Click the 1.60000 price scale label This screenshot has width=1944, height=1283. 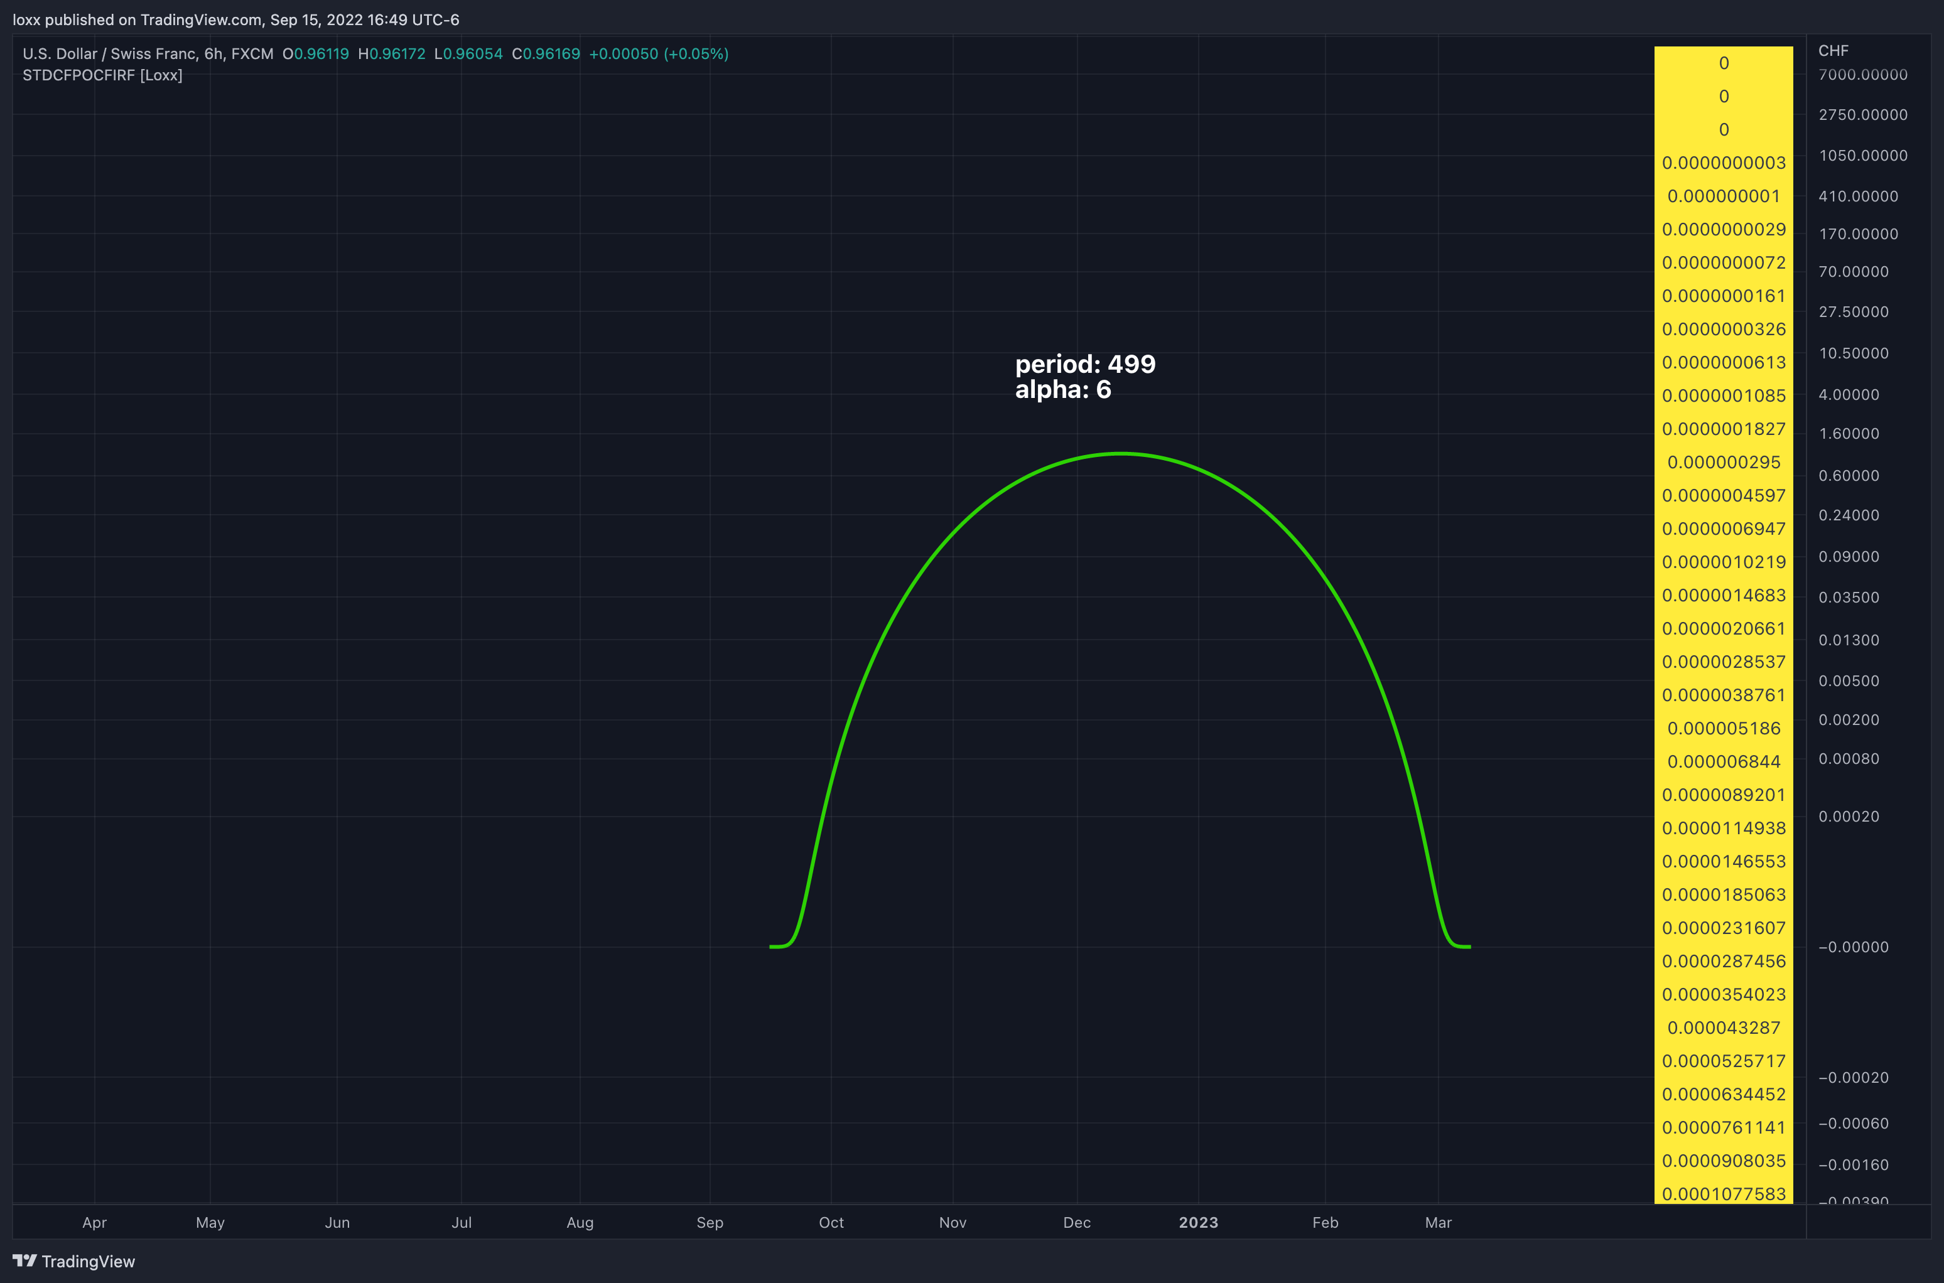click(x=1849, y=434)
